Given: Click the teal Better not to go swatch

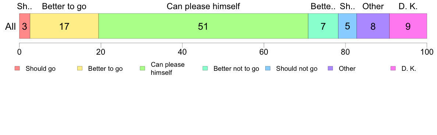Looking at the screenshot, I should point(205,69).
